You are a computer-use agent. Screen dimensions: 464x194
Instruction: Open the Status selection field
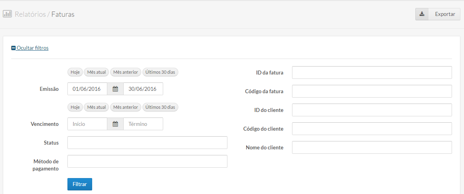(147, 143)
